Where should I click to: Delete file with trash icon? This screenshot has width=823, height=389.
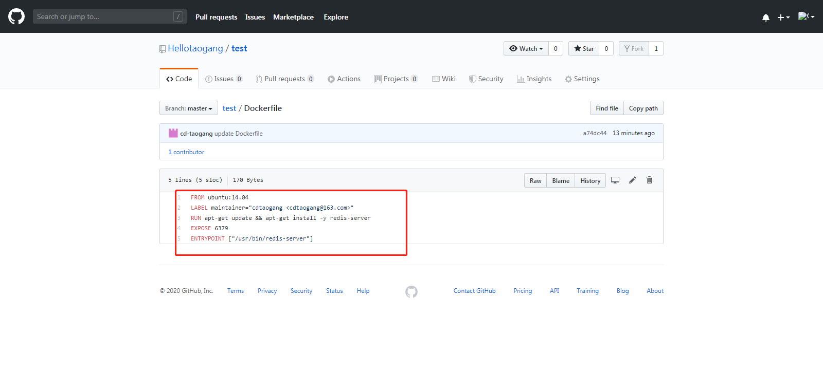pos(650,180)
